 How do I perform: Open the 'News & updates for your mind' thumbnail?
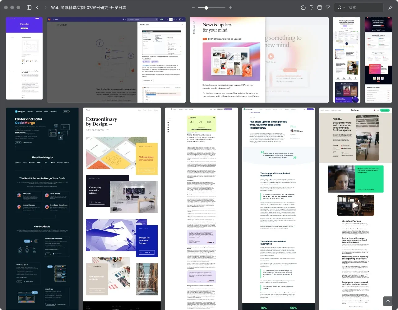point(259,60)
